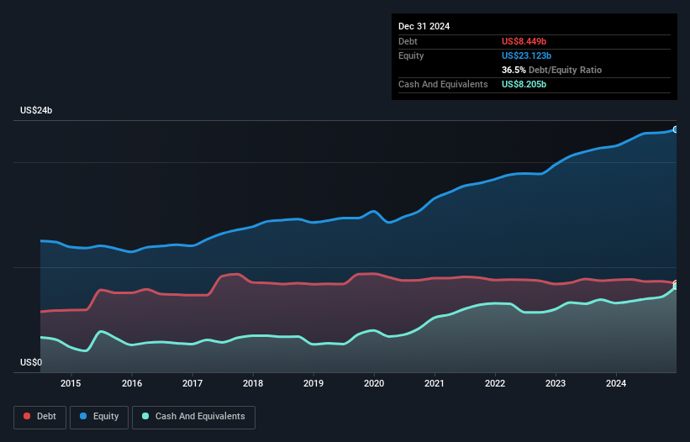The width and height of the screenshot is (690, 442).
Task: Select the 2020 label on the x-axis
Action: 374,384
